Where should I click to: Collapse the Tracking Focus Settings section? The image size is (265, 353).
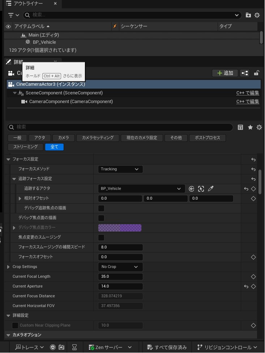coord(14,179)
